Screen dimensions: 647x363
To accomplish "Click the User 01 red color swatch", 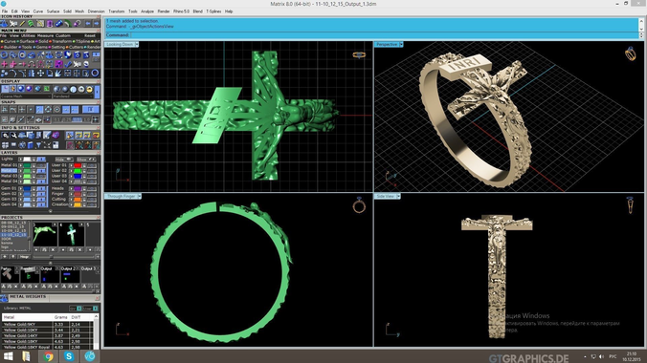I will (78, 165).
